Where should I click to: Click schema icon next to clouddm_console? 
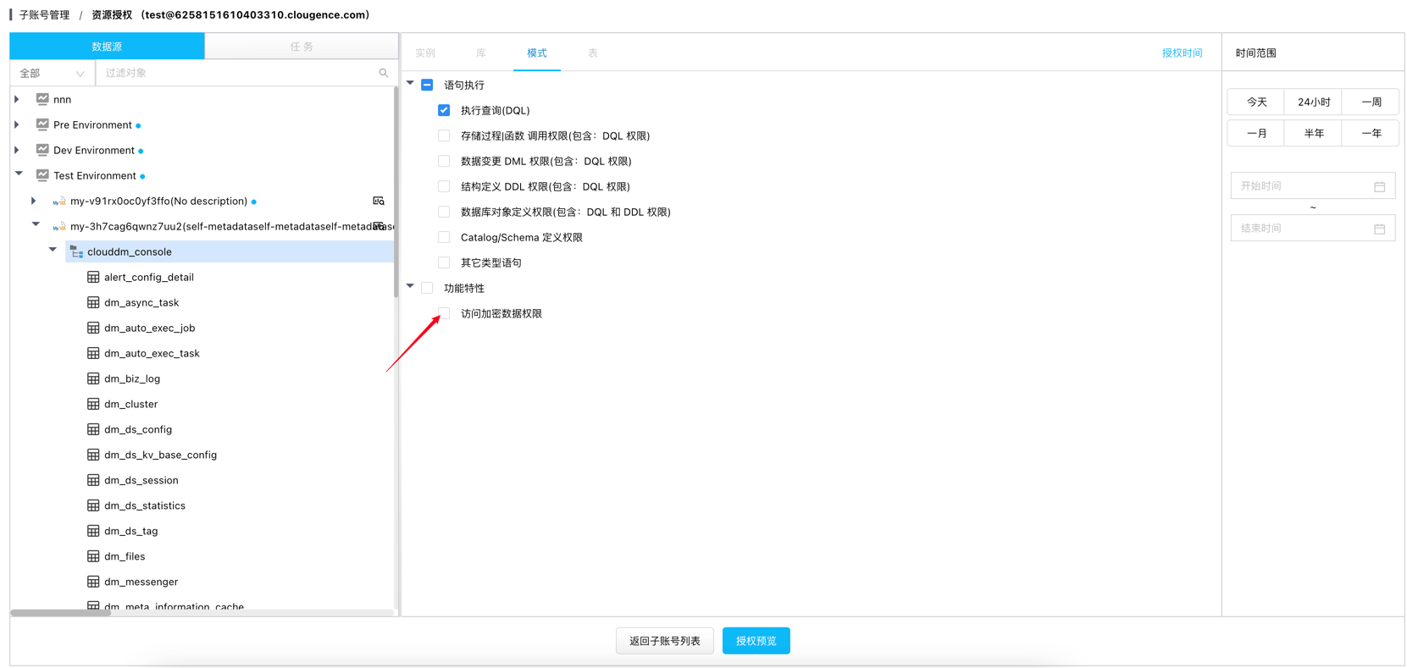pos(76,251)
